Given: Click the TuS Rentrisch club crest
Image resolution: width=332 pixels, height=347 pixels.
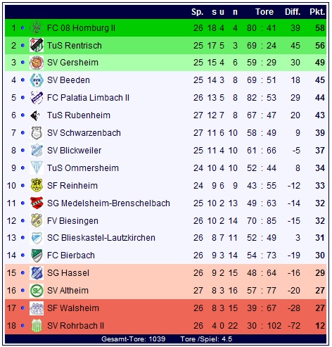Looking at the screenshot, I should (37, 45).
